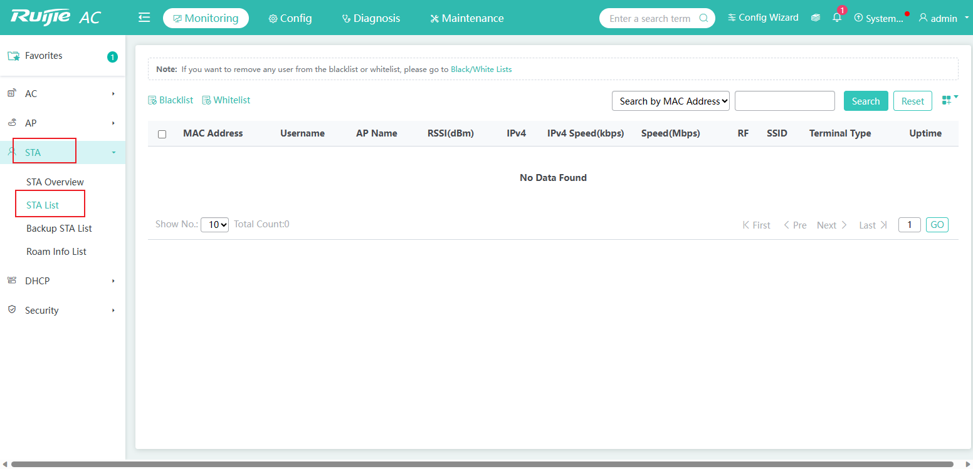Open the column display settings icon
973x469 pixels.
point(950,100)
